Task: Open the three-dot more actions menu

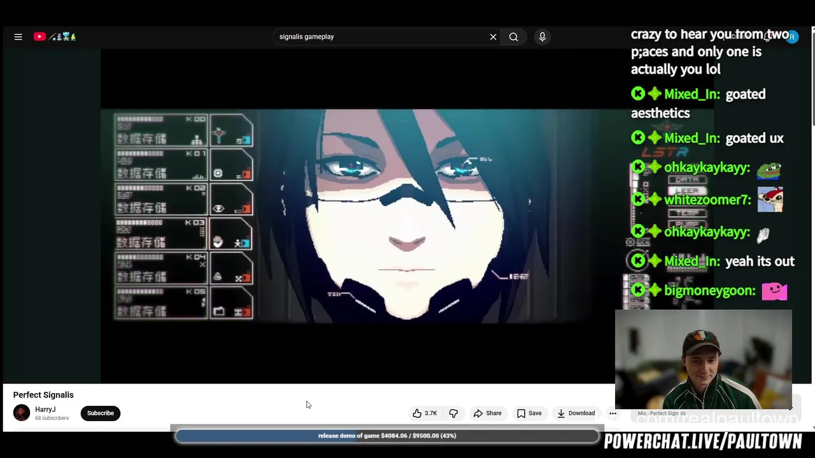Action: click(613, 413)
